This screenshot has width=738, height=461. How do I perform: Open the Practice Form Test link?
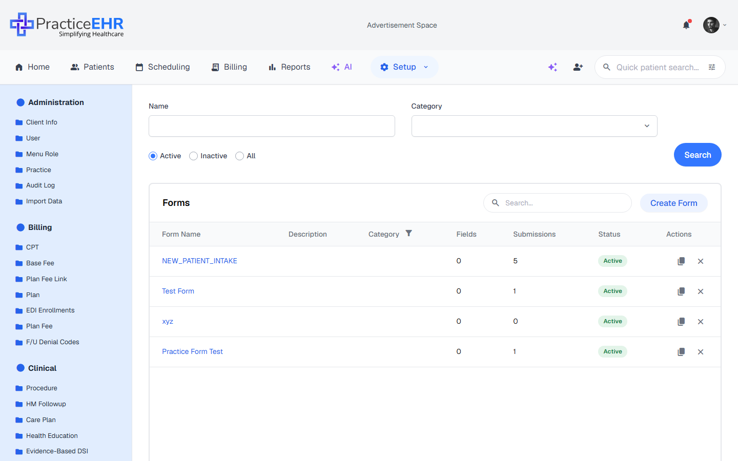coord(192,351)
